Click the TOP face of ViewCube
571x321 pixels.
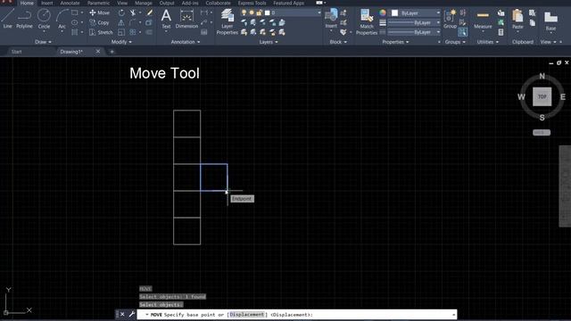542,97
